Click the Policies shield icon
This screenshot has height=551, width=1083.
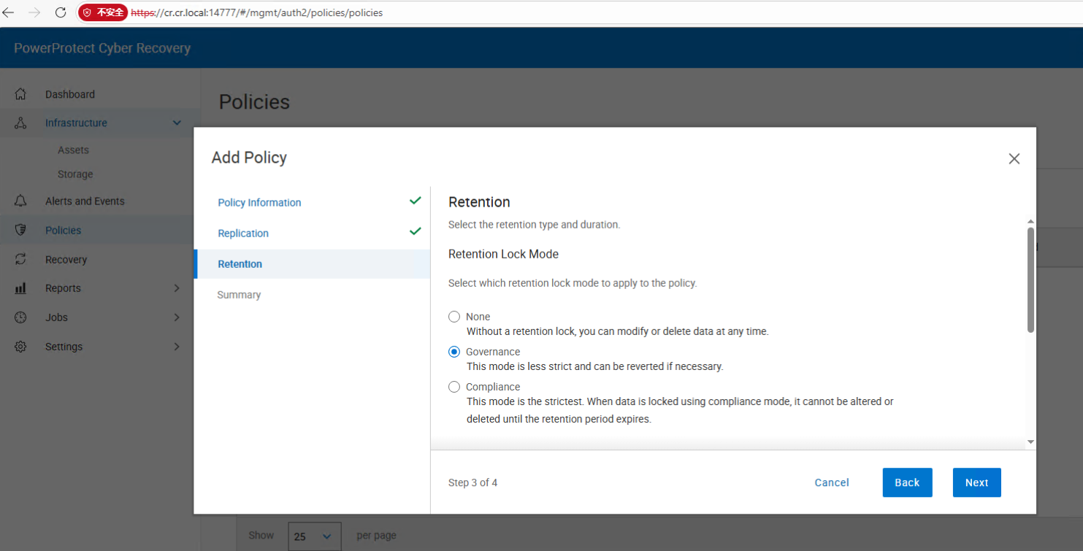[20, 230]
